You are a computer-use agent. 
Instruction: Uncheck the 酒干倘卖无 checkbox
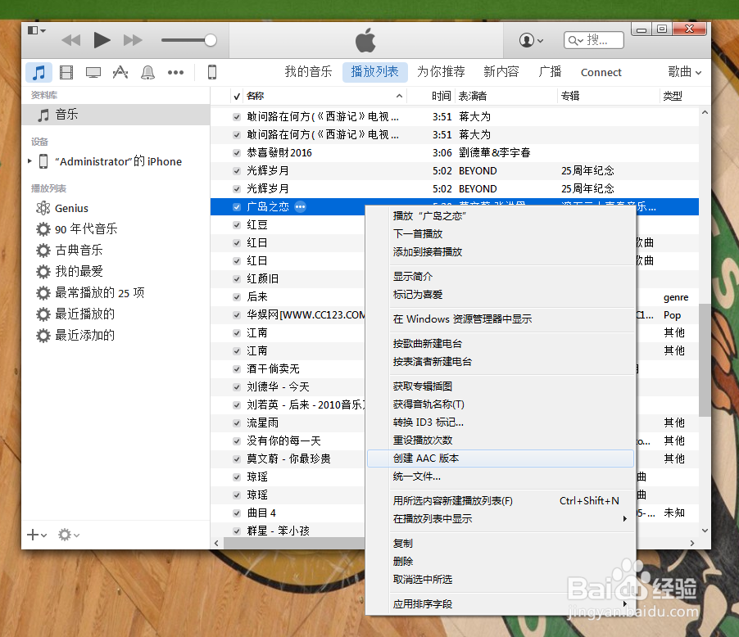(237, 369)
